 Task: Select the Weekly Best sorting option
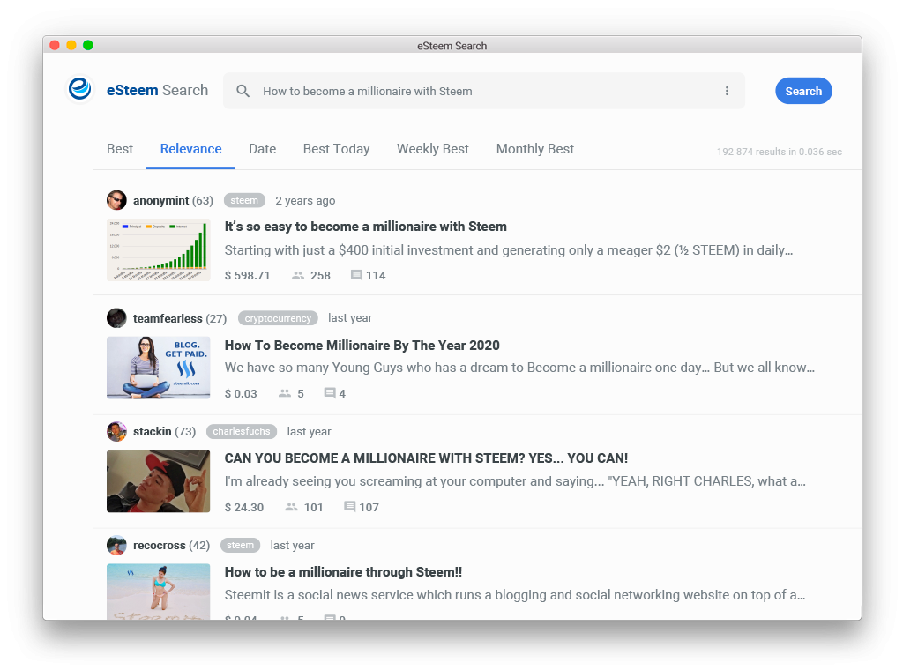[x=432, y=149]
